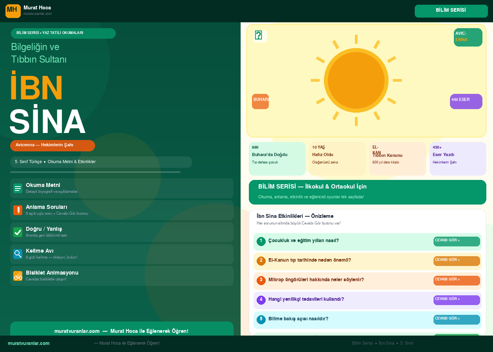Select the Anlama Soruları pencil icon
The image size is (493, 352).
pyautogui.click(x=18, y=210)
